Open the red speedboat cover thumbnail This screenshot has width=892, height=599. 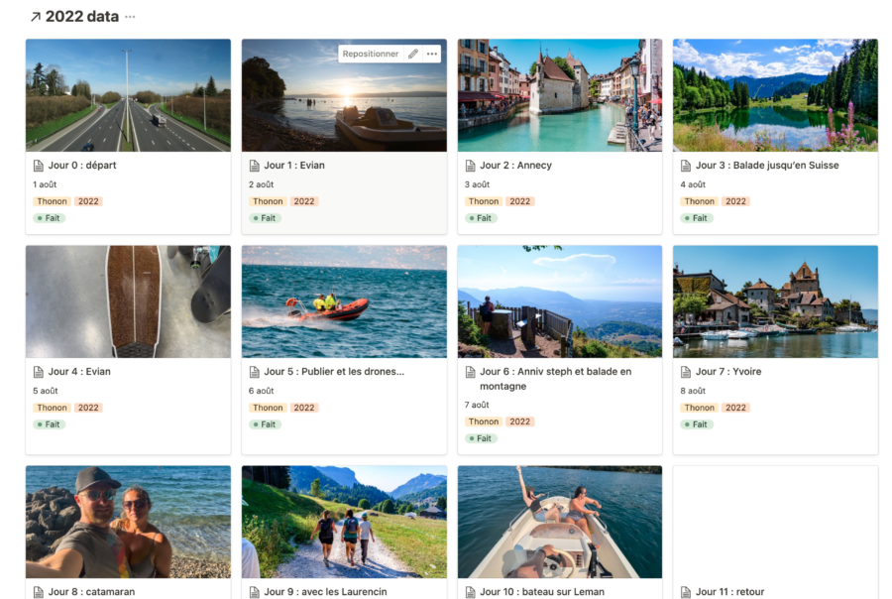[344, 301]
